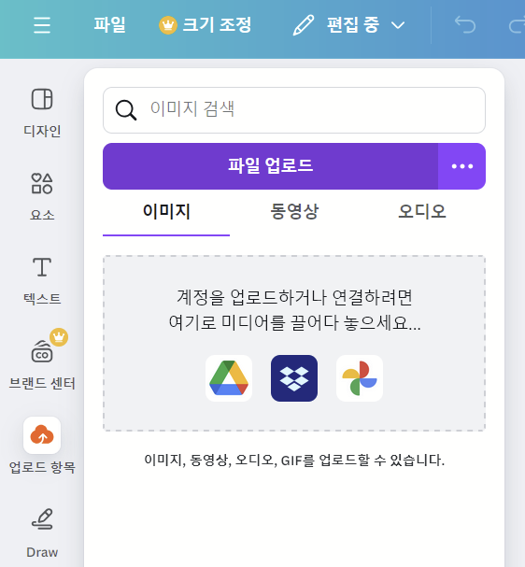
Task: Open the hamburger main menu
Action: (42, 25)
